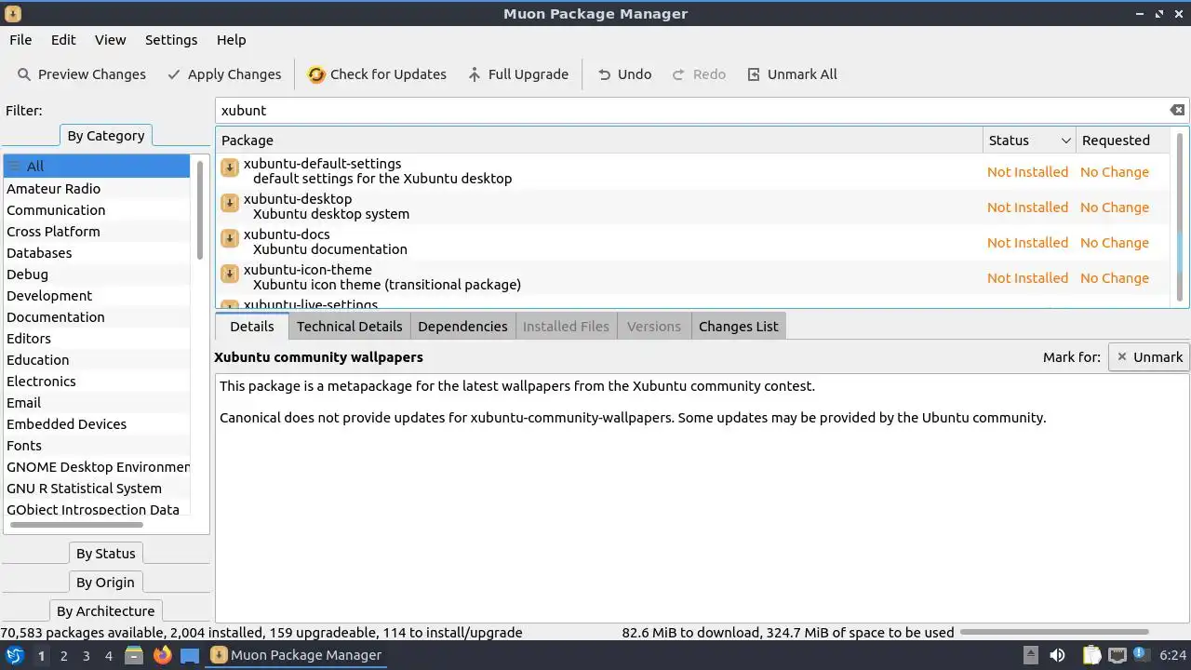Expand the By Architecture filter
This screenshot has height=670, width=1191.
coord(105,611)
